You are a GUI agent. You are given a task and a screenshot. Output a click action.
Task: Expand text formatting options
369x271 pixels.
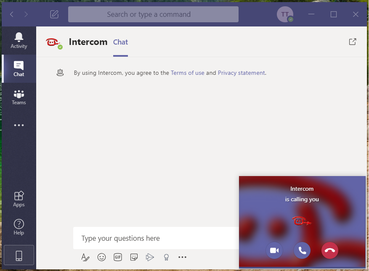pyautogui.click(x=85, y=257)
